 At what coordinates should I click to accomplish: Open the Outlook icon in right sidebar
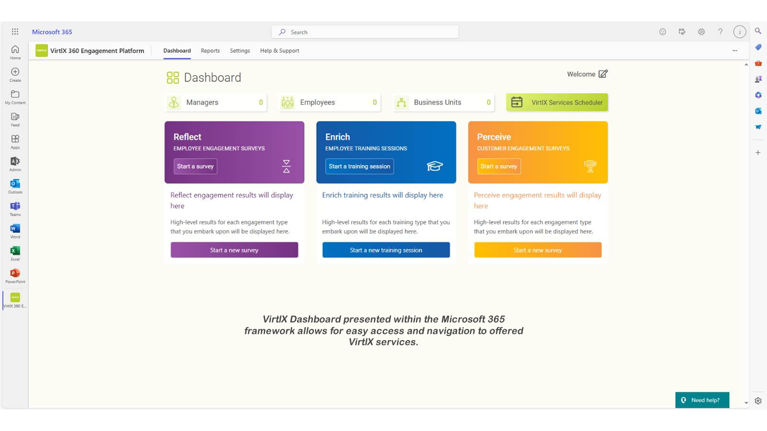point(758,111)
